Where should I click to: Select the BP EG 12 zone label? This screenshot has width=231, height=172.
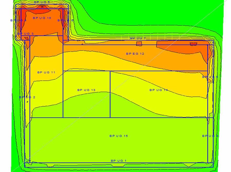135,54
